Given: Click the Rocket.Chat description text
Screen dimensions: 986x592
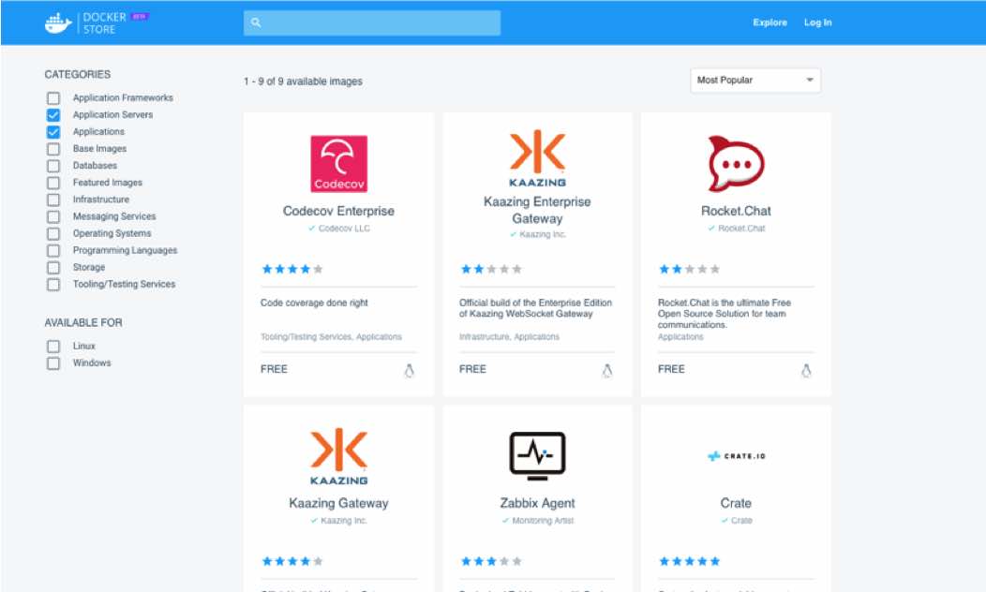Looking at the screenshot, I should click(x=725, y=314).
